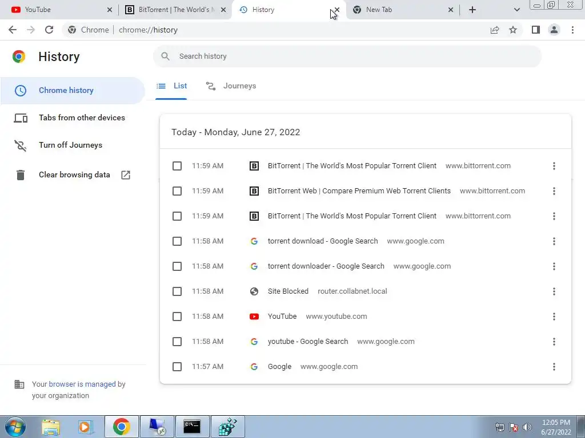
Task: Click the Search history field
Action: 347,56
